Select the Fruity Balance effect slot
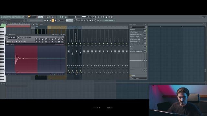207x116 pixels. [137, 32]
